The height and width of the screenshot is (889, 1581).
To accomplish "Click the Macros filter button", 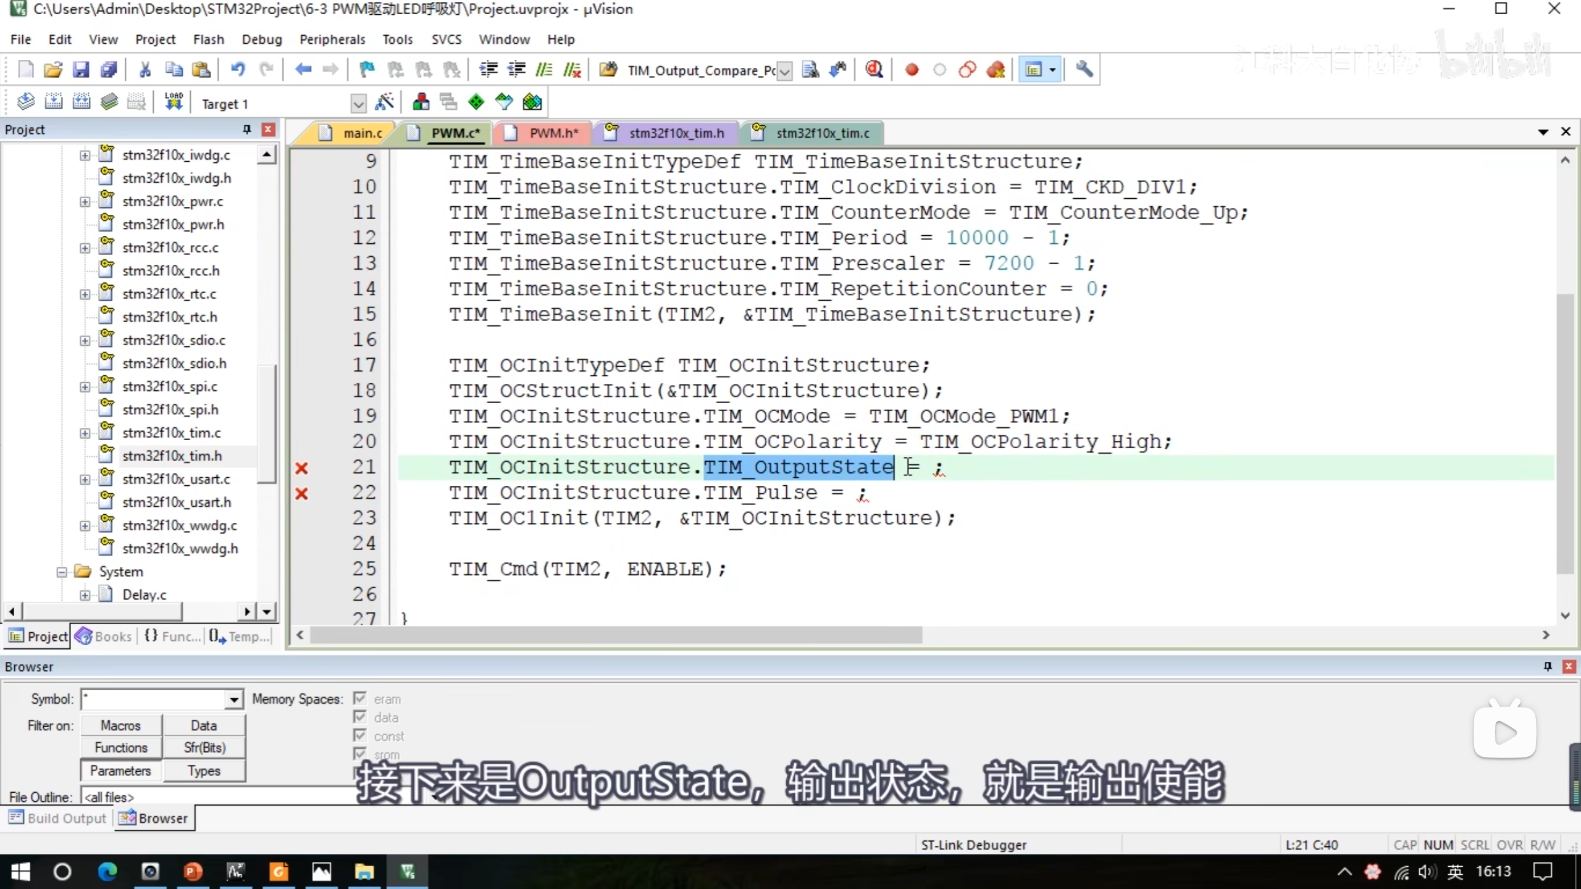I will tap(121, 725).
